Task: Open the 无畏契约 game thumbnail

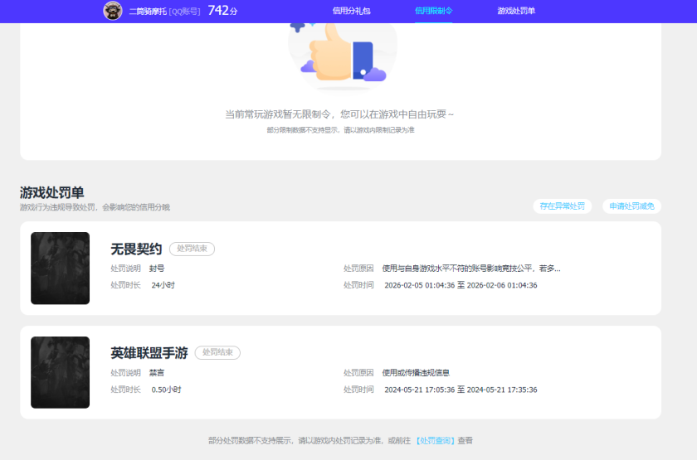Action: pos(60,268)
